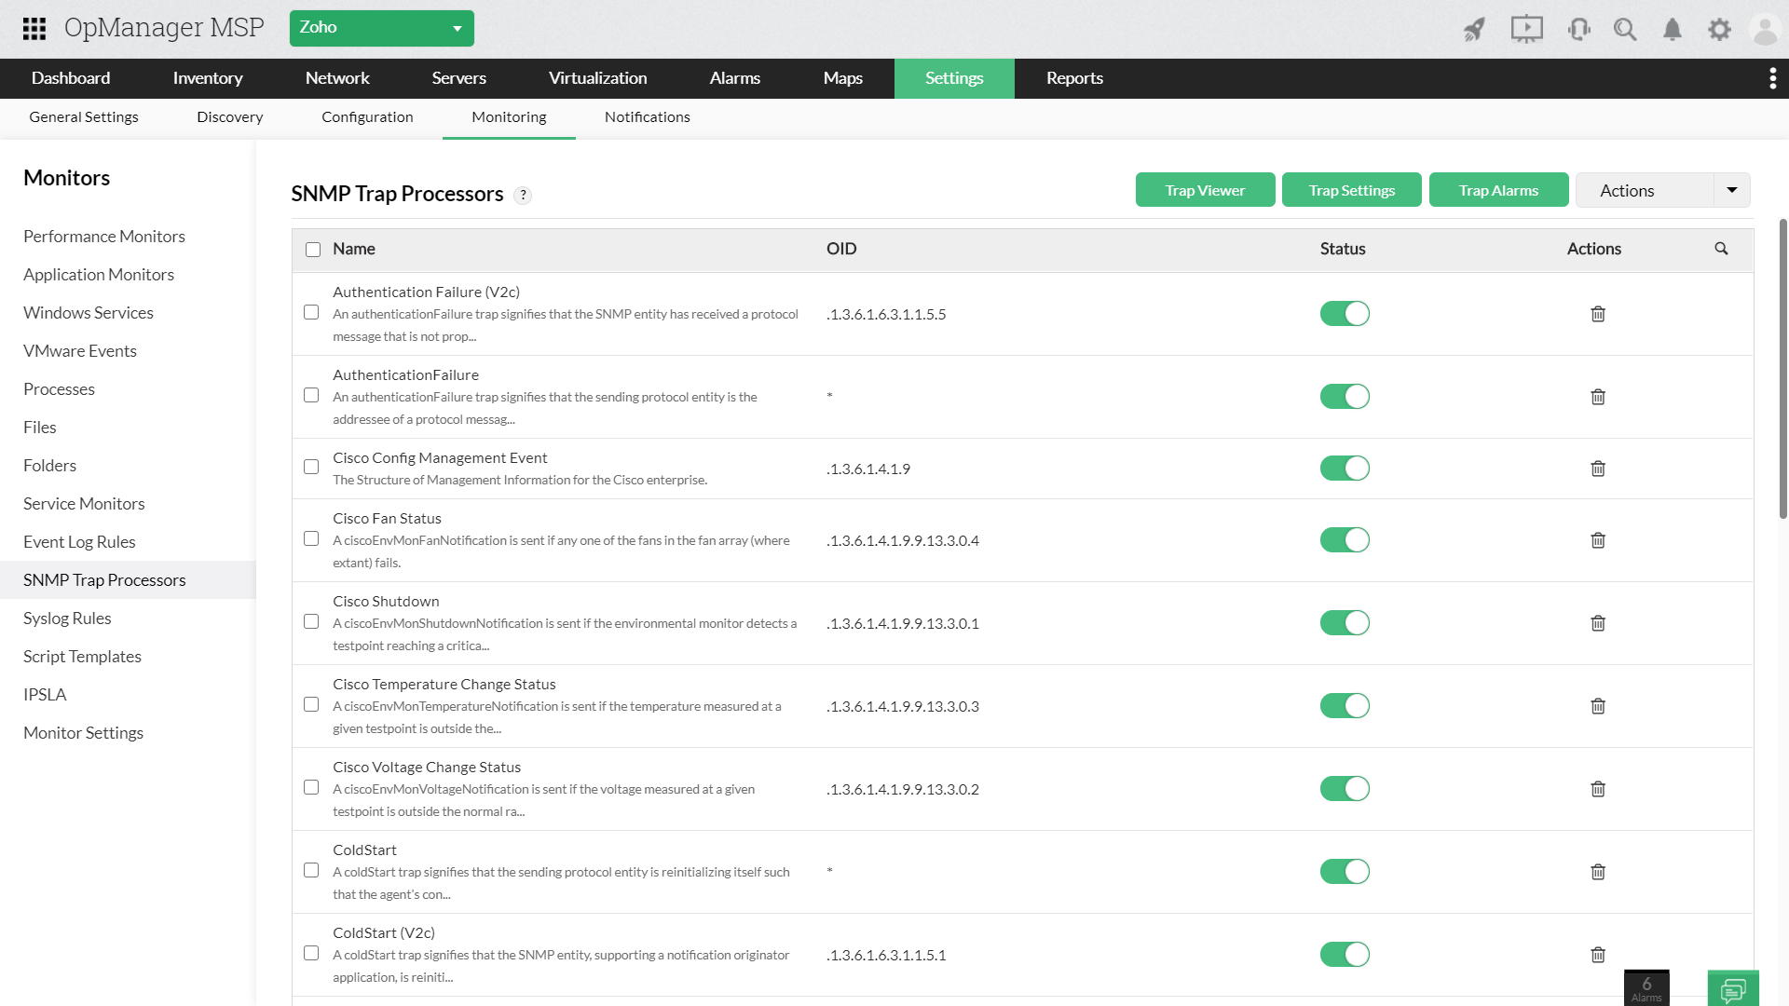
Task: Disable the Cisco Shutdown trap status toggle
Action: point(1345,623)
